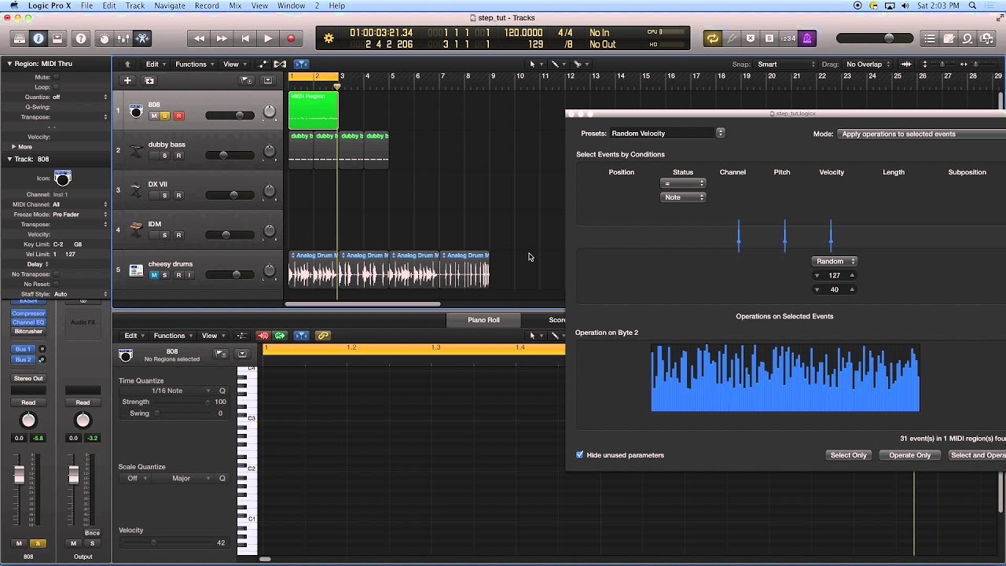Unmute the cheesy drums track

tap(153, 275)
